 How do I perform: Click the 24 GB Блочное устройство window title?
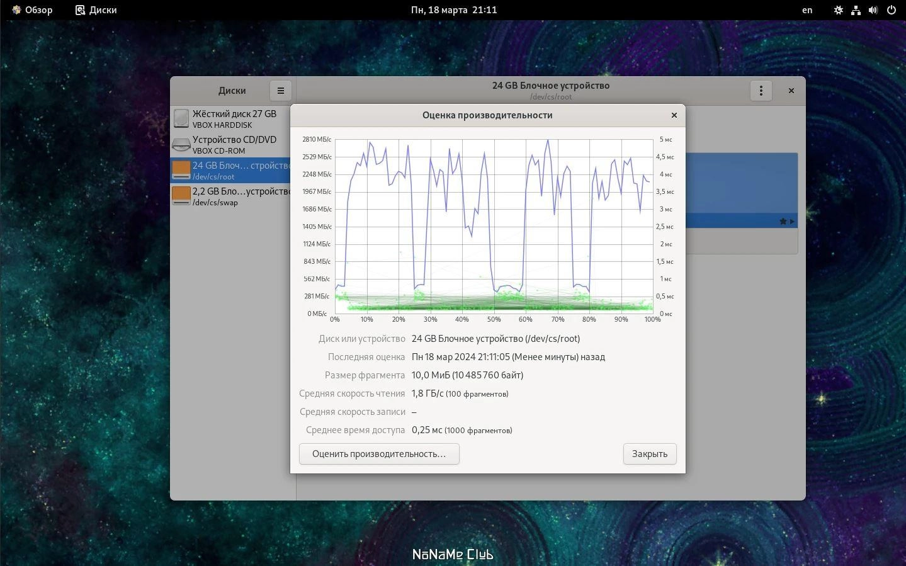[551, 86]
